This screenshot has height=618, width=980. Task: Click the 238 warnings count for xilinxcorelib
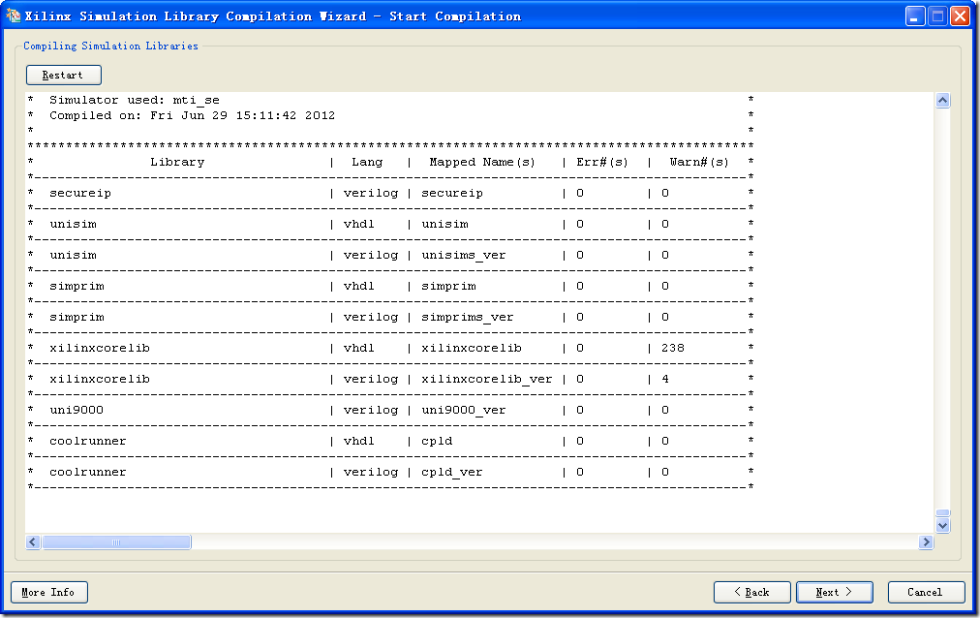[673, 348]
